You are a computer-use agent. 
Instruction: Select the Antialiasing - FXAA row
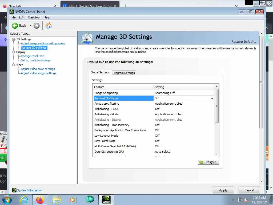coord(154,109)
